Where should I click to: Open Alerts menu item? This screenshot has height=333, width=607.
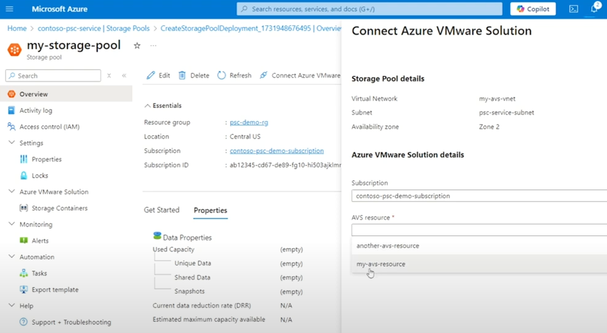(x=40, y=240)
